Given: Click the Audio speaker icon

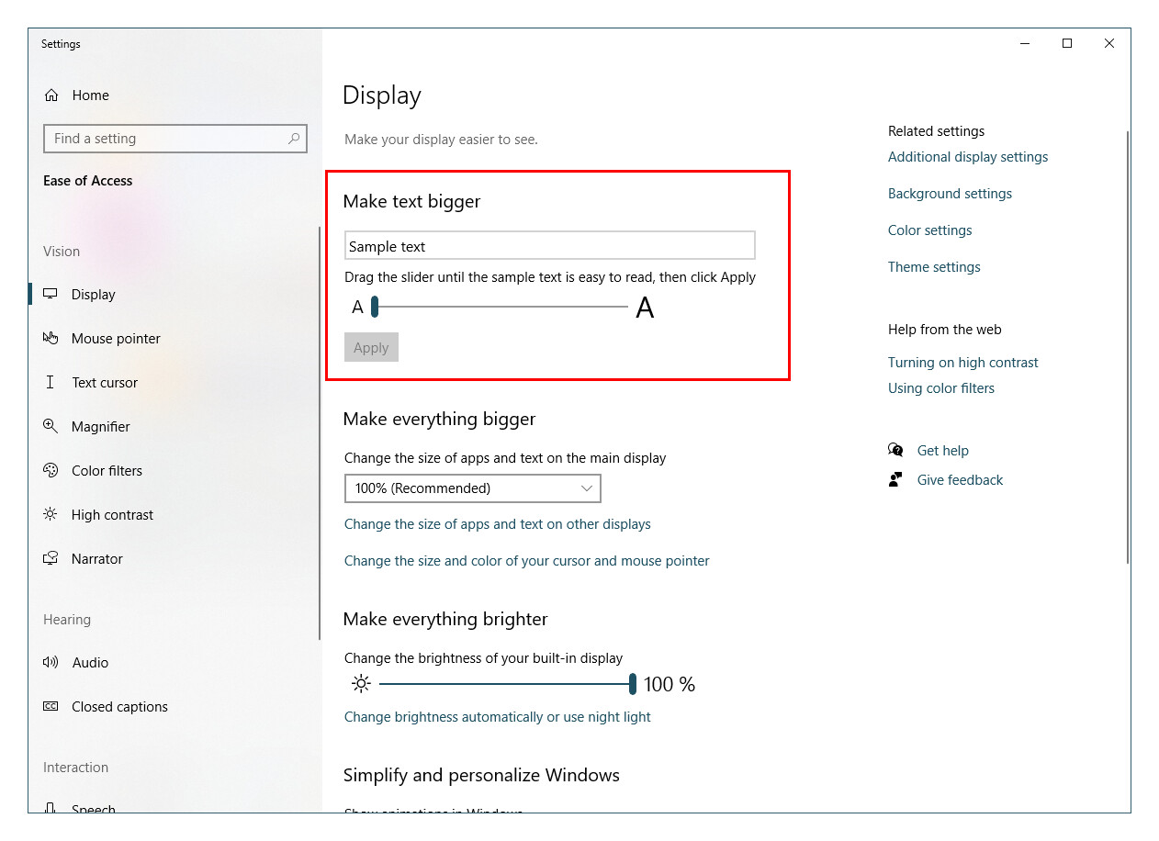Looking at the screenshot, I should click(51, 663).
